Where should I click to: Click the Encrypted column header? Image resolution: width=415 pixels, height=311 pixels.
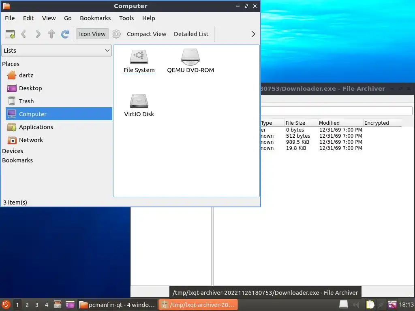click(382, 123)
